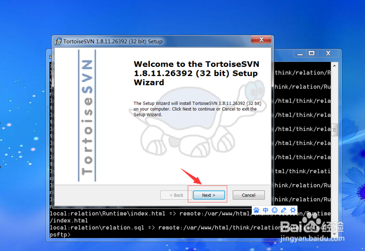Close the TortoiseSVN Setup dialog

point(261,39)
